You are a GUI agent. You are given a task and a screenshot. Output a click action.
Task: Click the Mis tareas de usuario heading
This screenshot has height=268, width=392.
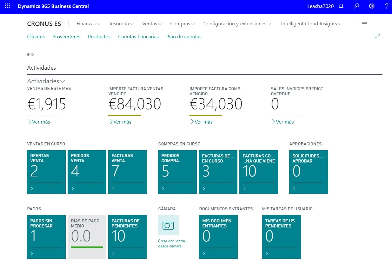pyautogui.click(x=287, y=209)
